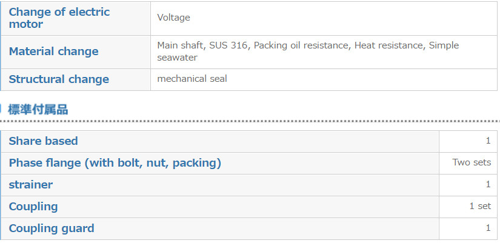Click the quantity value for Share based
Image resolution: width=500 pixels, height=243 pixels.
click(x=488, y=141)
